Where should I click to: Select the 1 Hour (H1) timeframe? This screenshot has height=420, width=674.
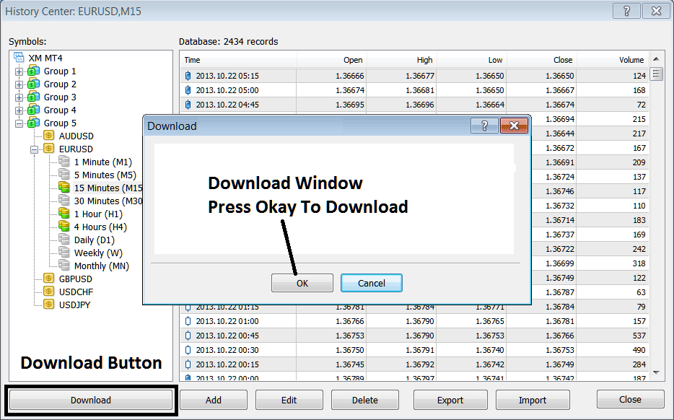(64, 214)
